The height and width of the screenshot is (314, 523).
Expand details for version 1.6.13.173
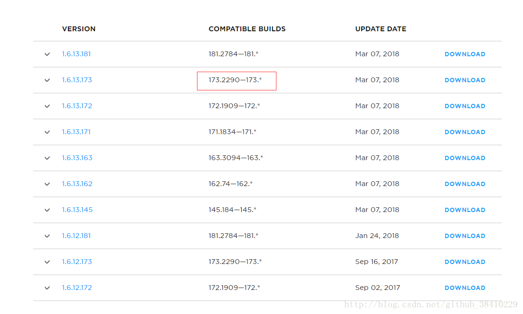[x=47, y=80]
